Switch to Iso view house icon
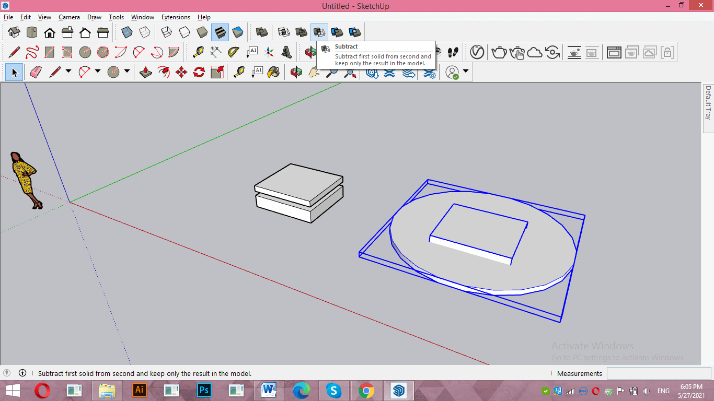 [x=14, y=32]
